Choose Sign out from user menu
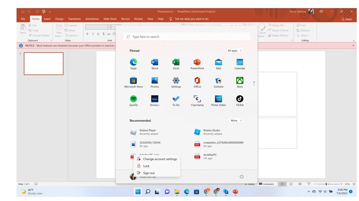Screen dimensions: 359x201 click(x=157, y=173)
